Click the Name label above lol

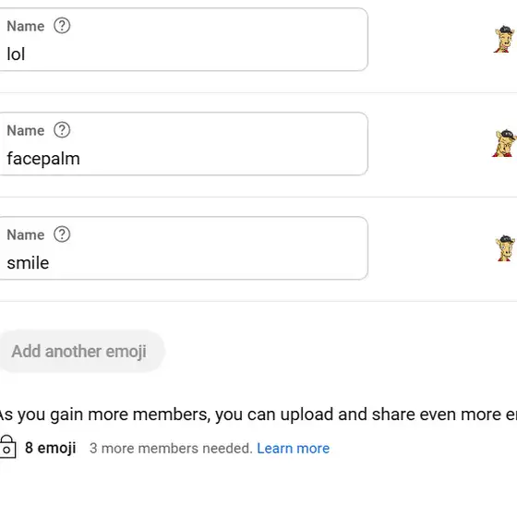(26, 26)
